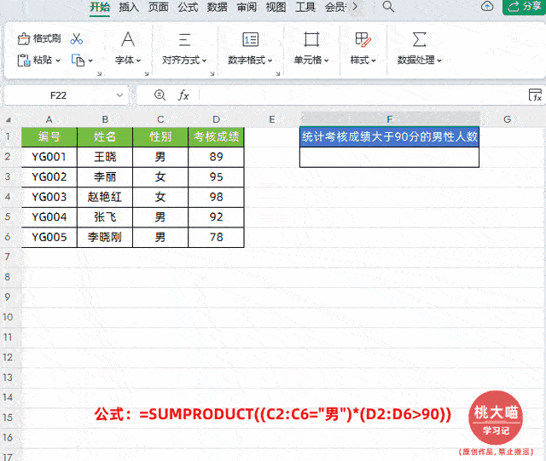Click the zoom magnifier in formula bar
The height and width of the screenshot is (461, 546).
pos(160,95)
